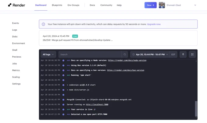
Task: Click info icon on Server running row
Action: [x=63, y=105]
